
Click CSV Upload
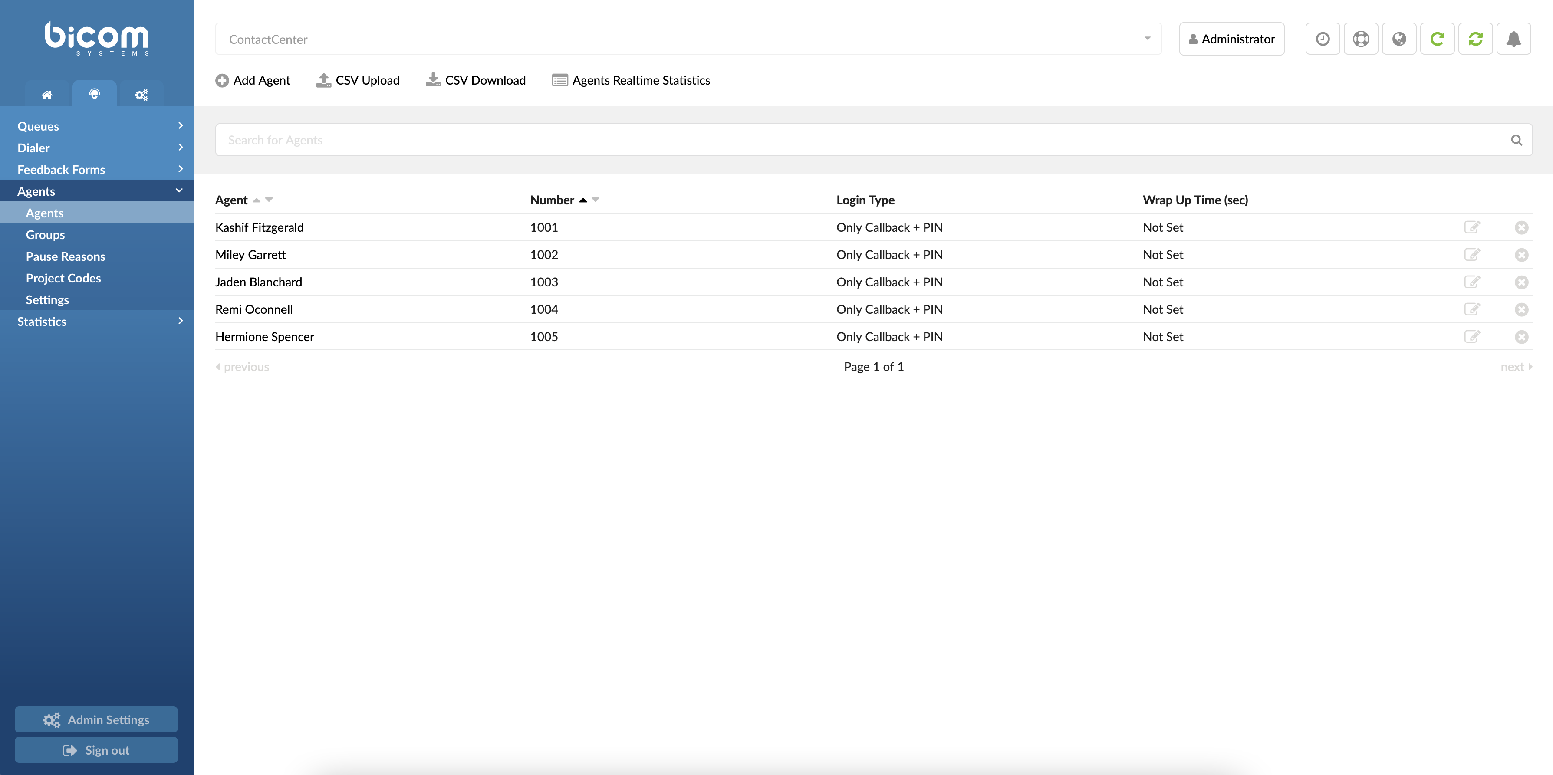click(x=358, y=80)
